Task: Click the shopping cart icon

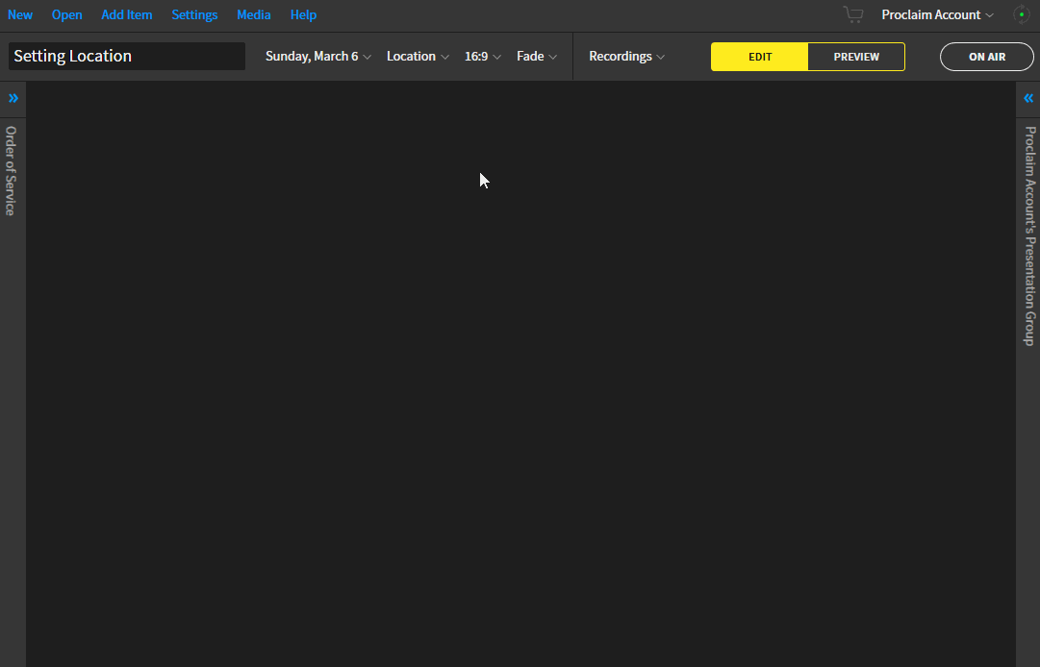Action: (853, 14)
